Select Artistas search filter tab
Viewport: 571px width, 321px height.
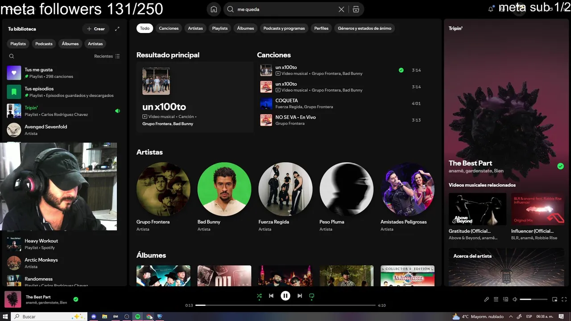(195, 28)
